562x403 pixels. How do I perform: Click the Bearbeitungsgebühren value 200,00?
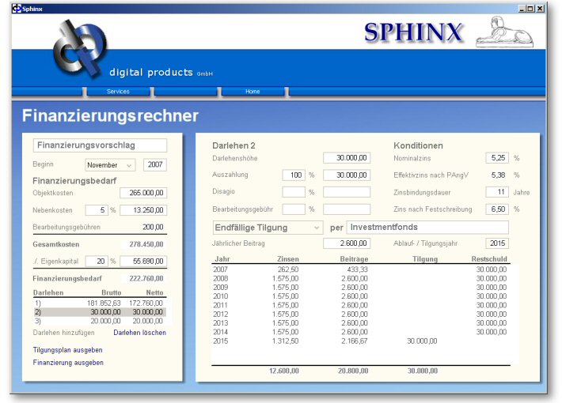coord(153,227)
